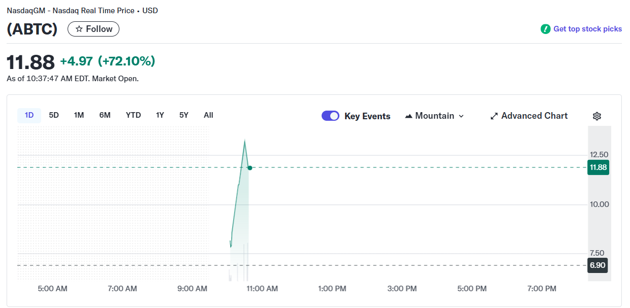630x308 pixels.
Task: Switch chart to 6M range
Action: pos(105,115)
